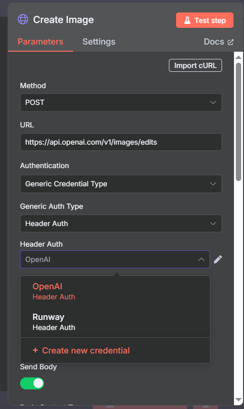This screenshot has width=244, height=409.
Task: Click the scrollbar down arrow
Action: (x=238, y=399)
